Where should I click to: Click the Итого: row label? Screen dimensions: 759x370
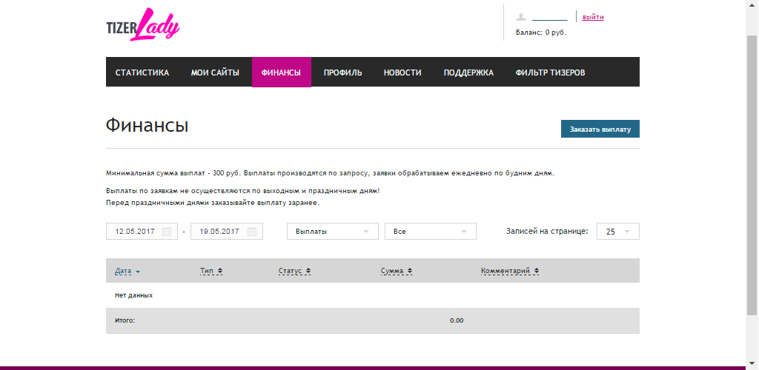[x=125, y=320]
